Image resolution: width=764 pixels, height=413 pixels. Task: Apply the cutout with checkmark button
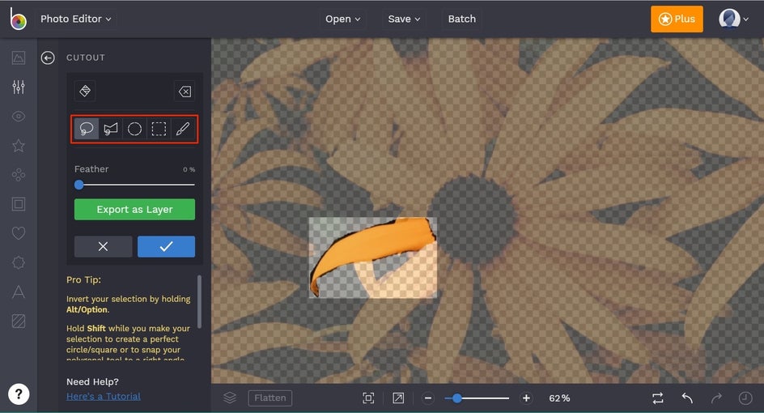[x=166, y=246]
